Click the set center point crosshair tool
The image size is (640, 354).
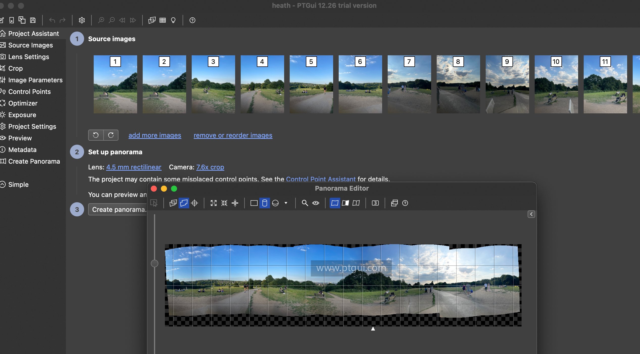pyautogui.click(x=194, y=203)
